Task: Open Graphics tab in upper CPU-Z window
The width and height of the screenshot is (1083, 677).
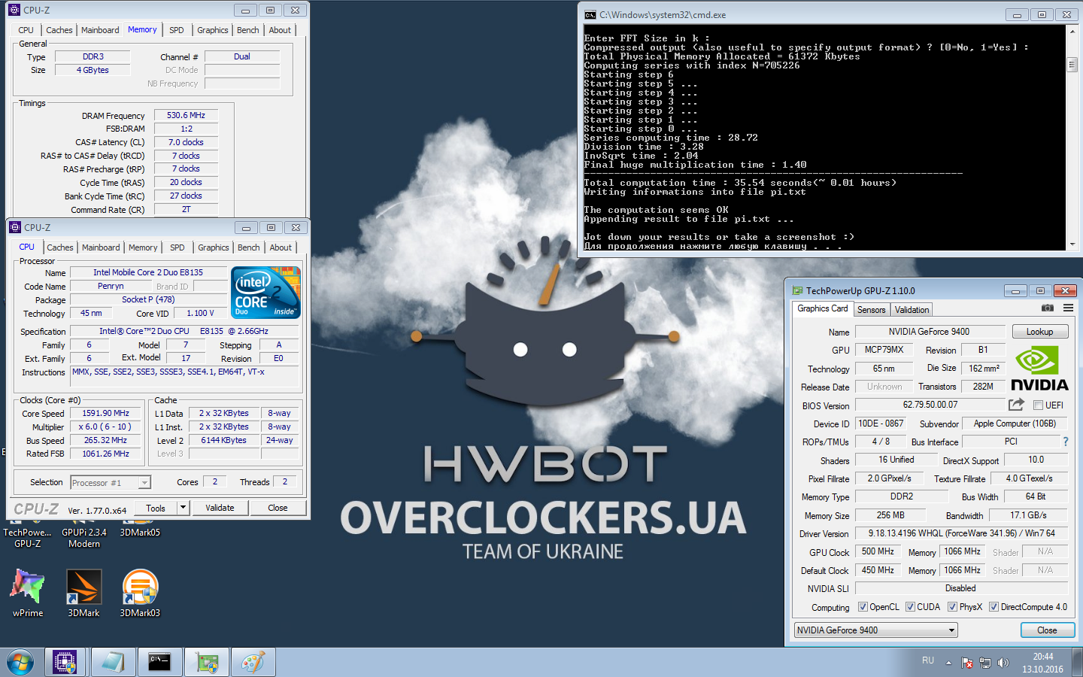Action: click(x=213, y=30)
